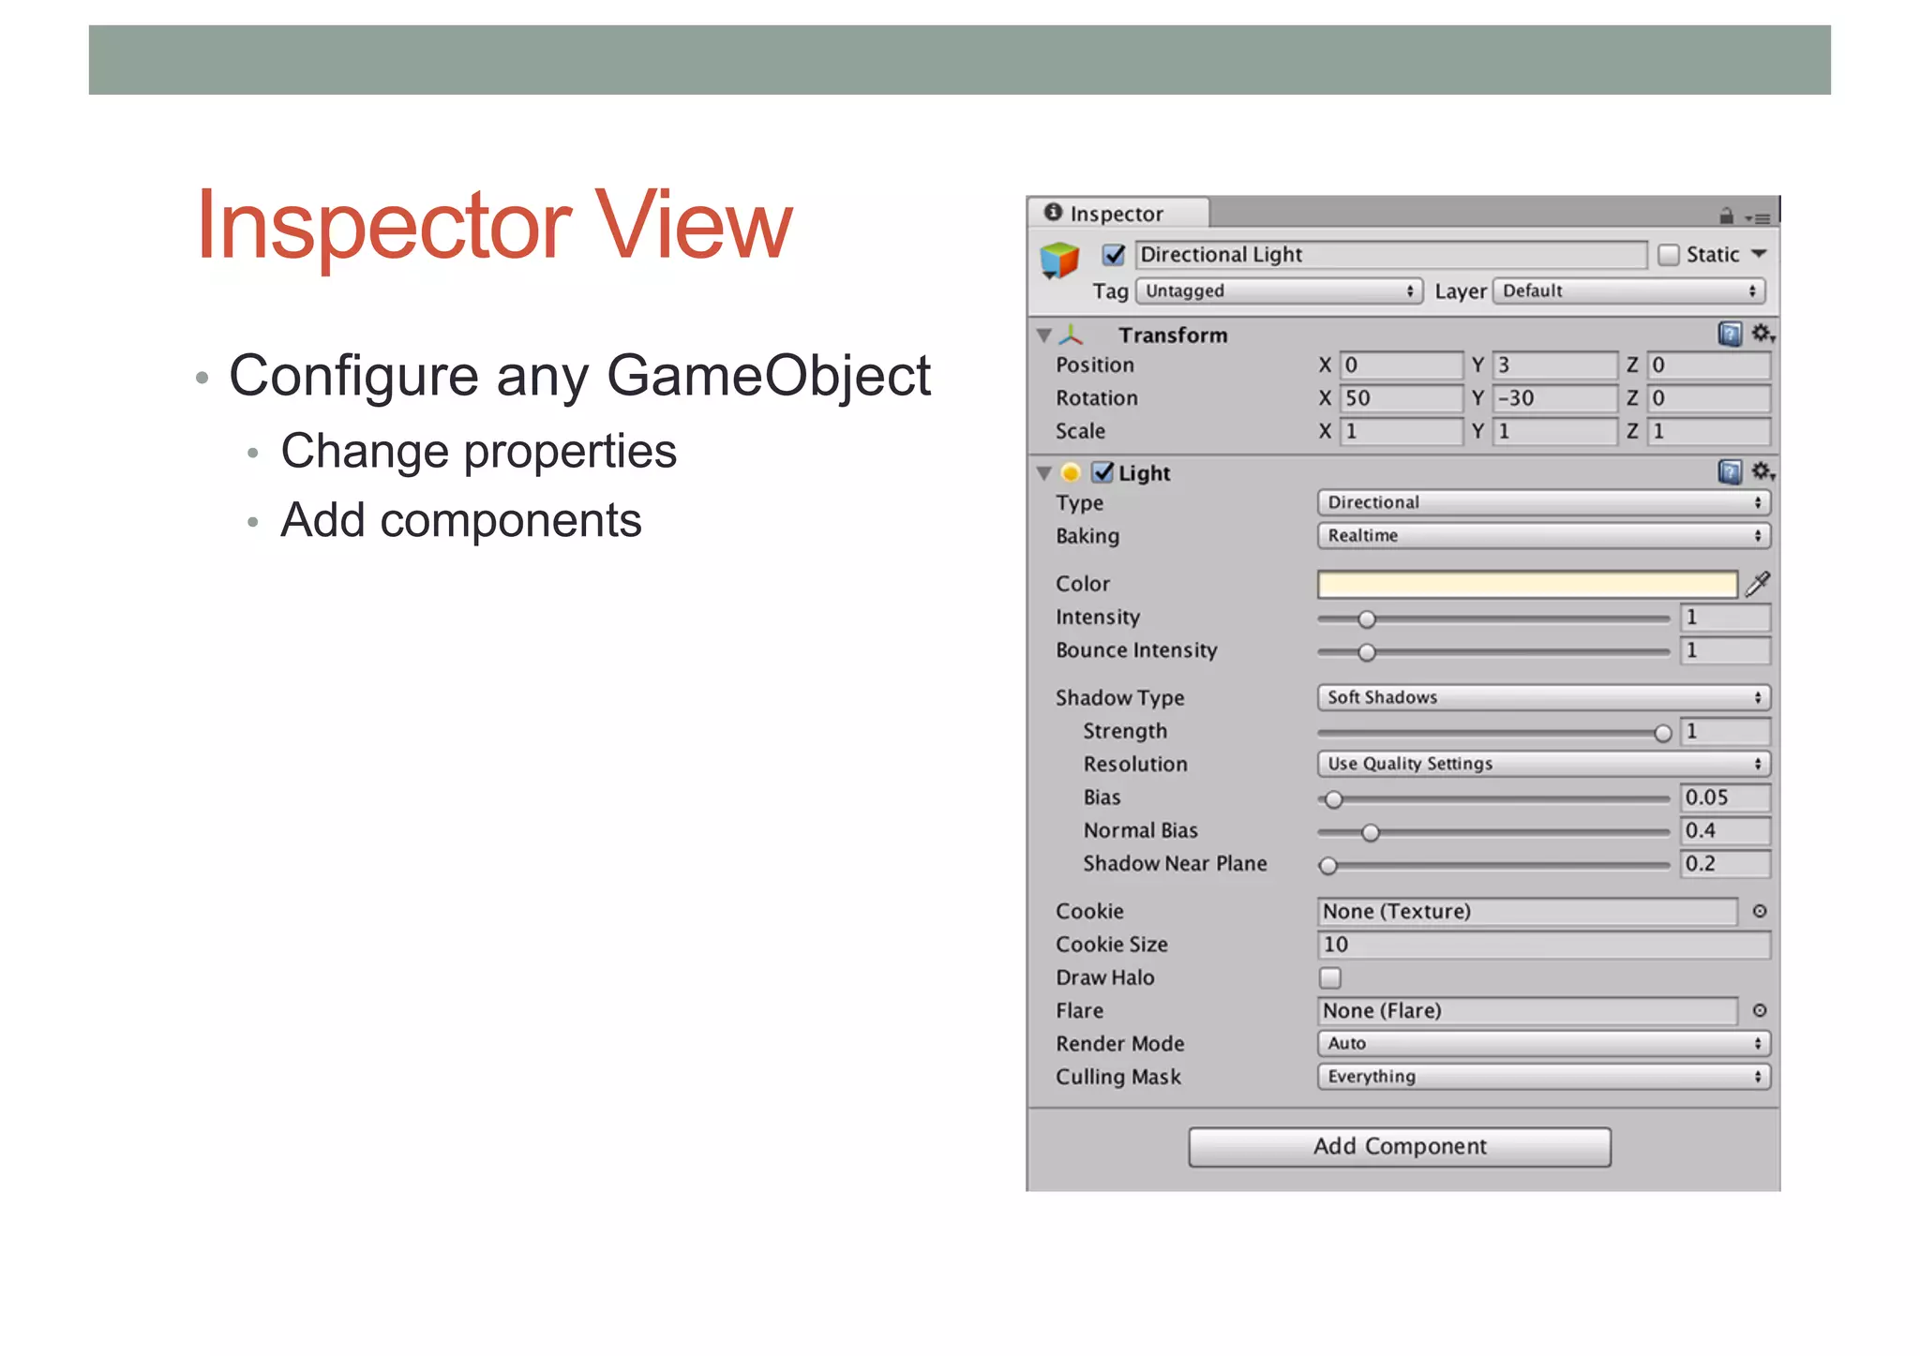Click the Normal Bias slider handle
The height and width of the screenshot is (1356, 1920).
[x=1371, y=832]
